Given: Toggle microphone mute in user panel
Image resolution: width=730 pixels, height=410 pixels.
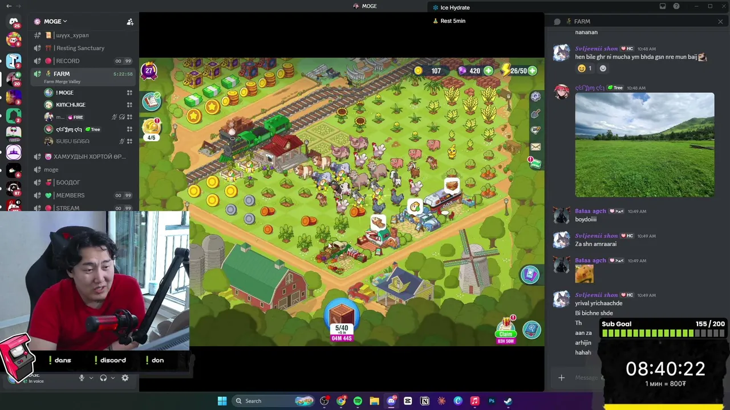Looking at the screenshot, I should (x=82, y=378).
